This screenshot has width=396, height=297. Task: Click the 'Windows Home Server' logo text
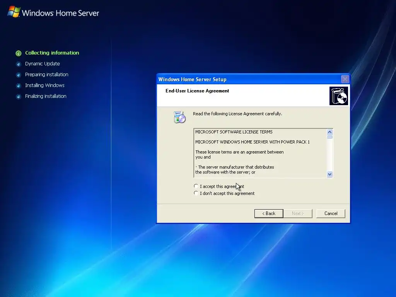(x=60, y=13)
